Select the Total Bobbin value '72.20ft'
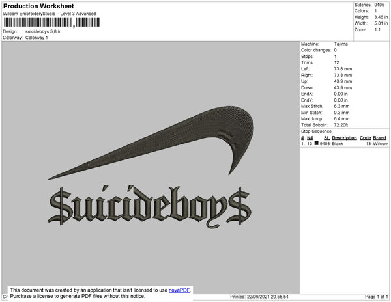This screenshot has width=391, height=302. [341, 125]
